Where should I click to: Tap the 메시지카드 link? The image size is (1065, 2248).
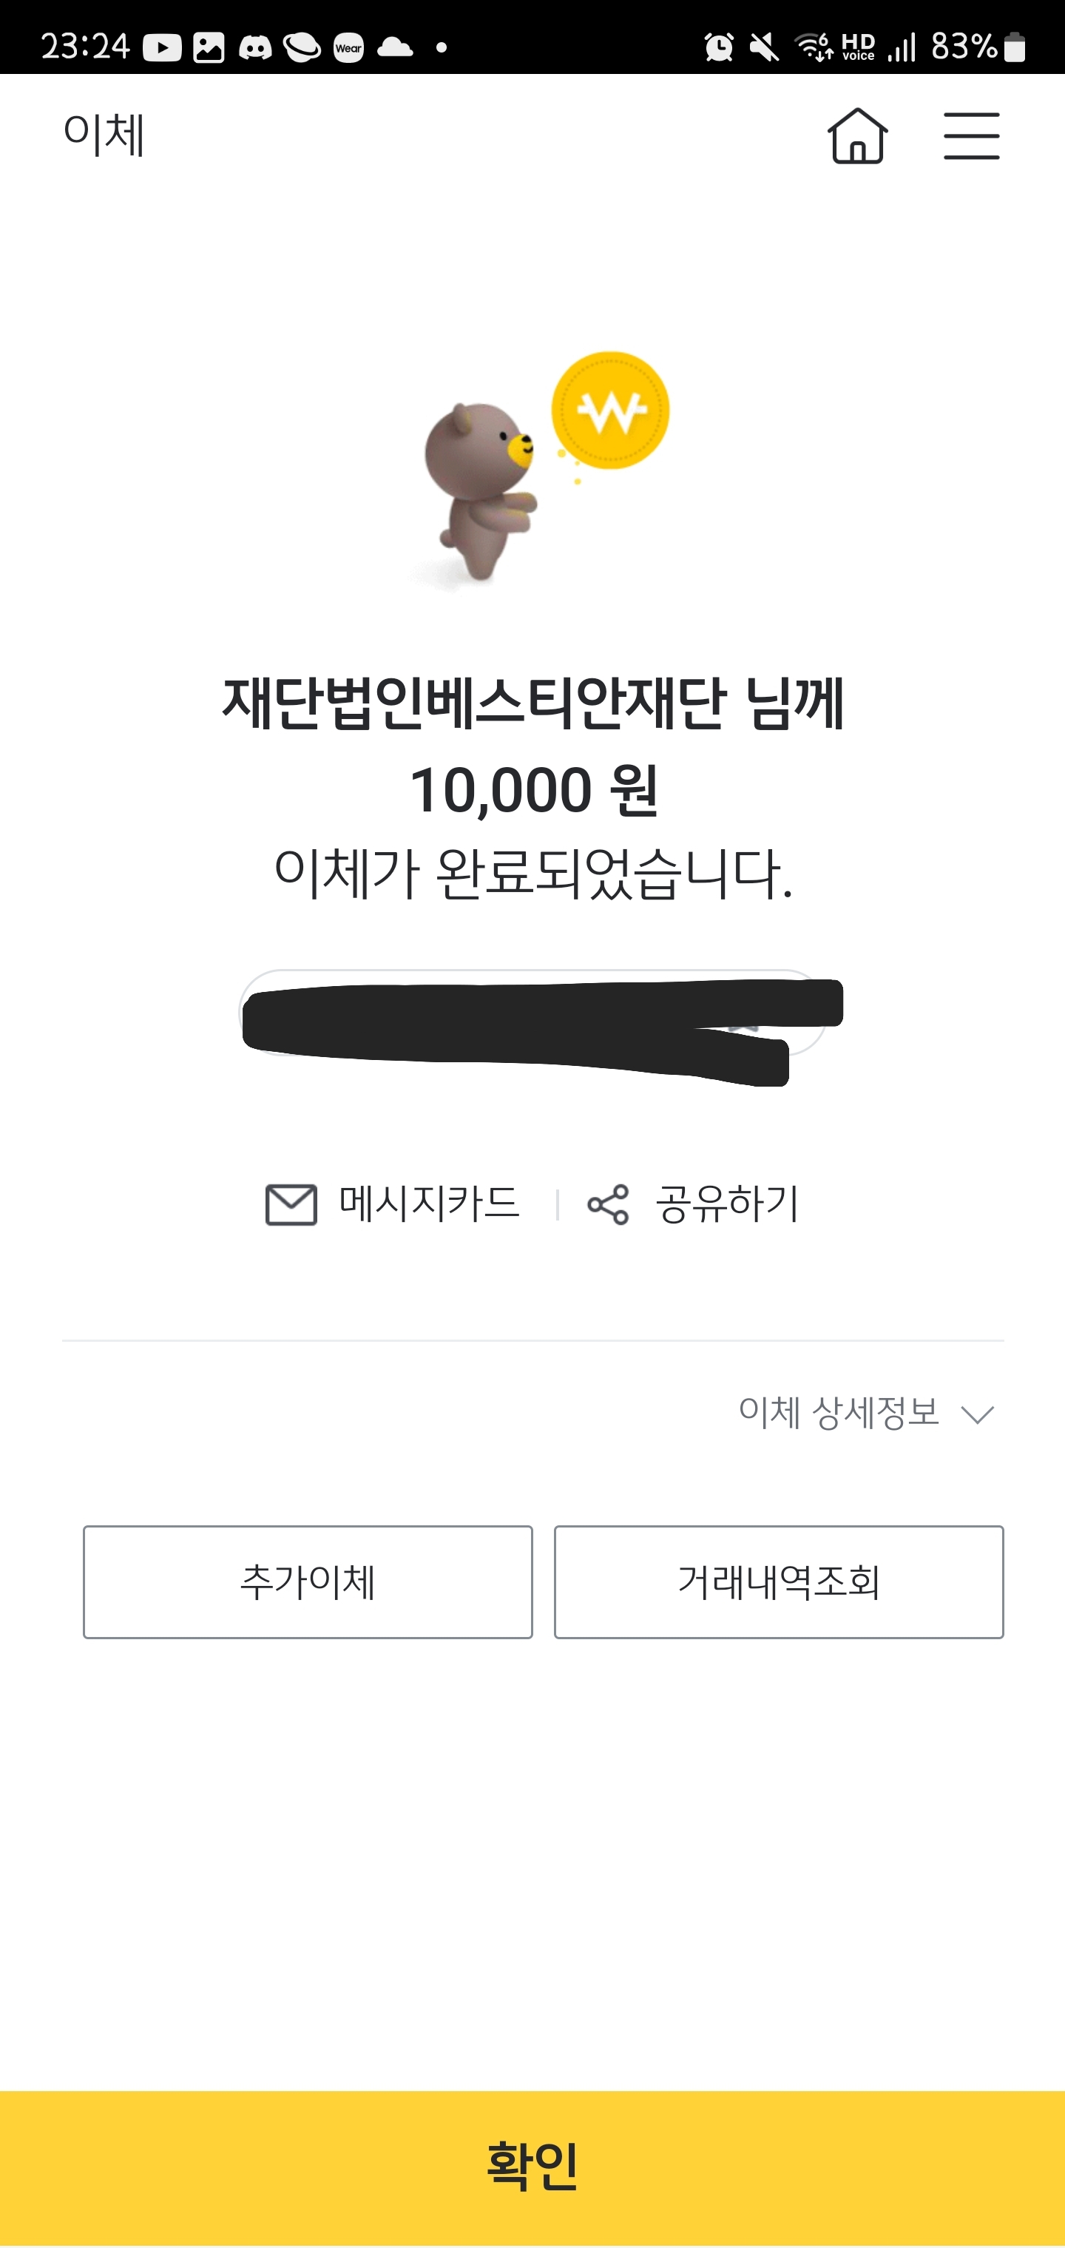click(429, 1204)
